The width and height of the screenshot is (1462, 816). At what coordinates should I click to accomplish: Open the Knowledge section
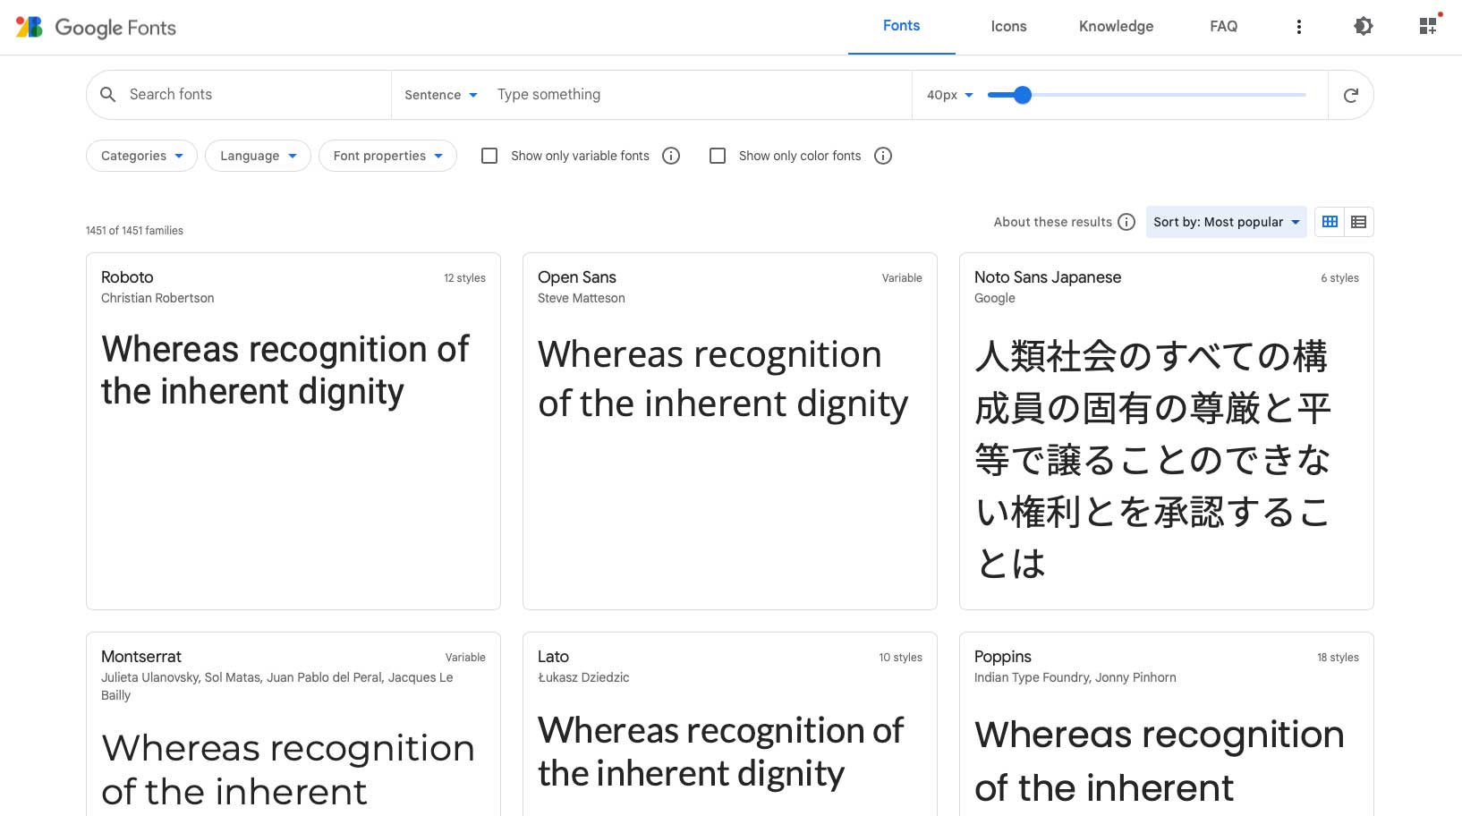tap(1115, 26)
